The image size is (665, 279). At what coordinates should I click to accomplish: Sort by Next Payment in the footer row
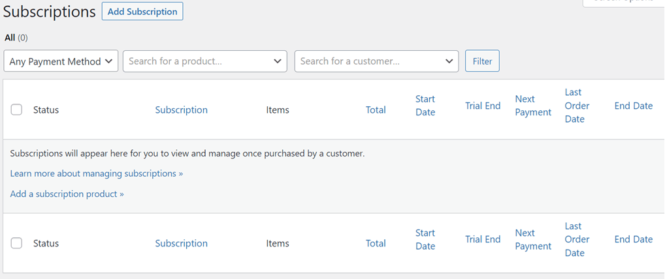(533, 239)
